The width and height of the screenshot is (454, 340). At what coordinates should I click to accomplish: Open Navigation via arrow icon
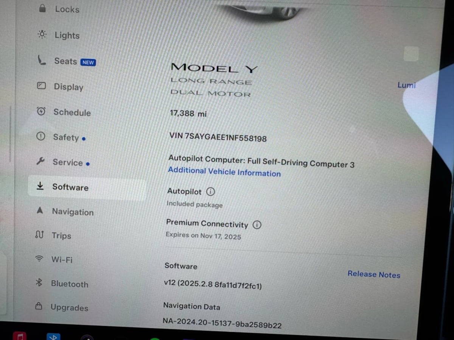pos(40,211)
